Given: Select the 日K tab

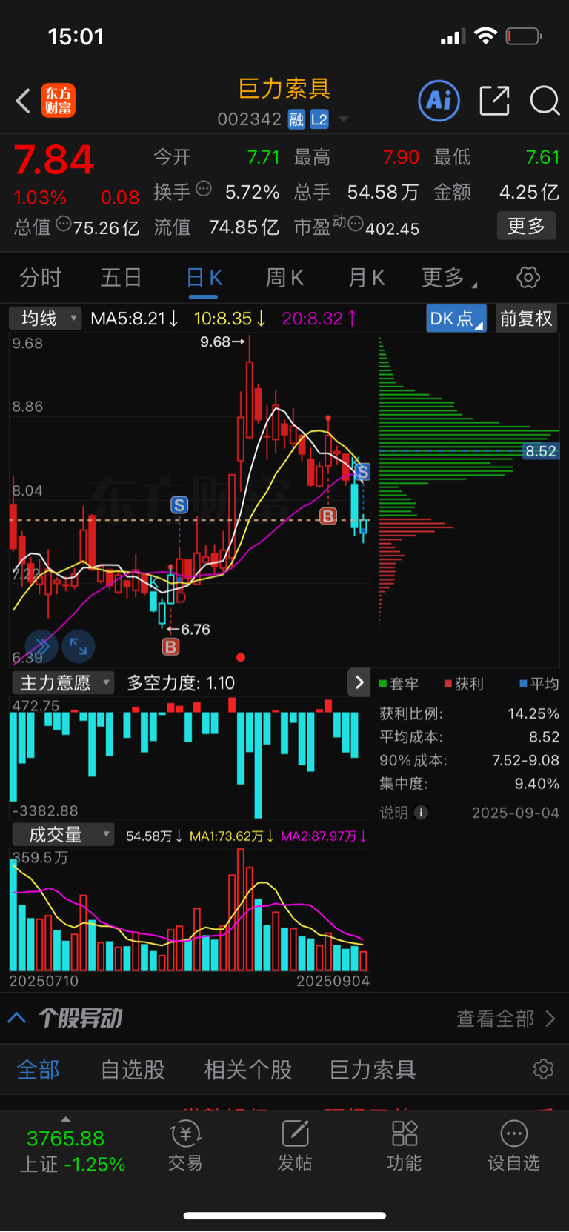Looking at the screenshot, I should [204, 278].
